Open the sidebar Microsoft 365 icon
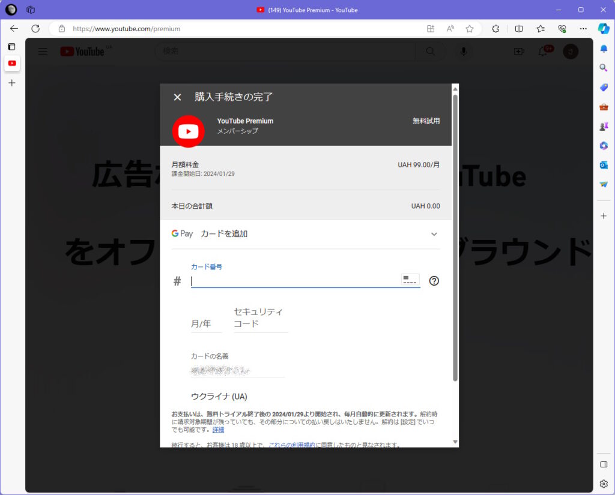 point(604,145)
